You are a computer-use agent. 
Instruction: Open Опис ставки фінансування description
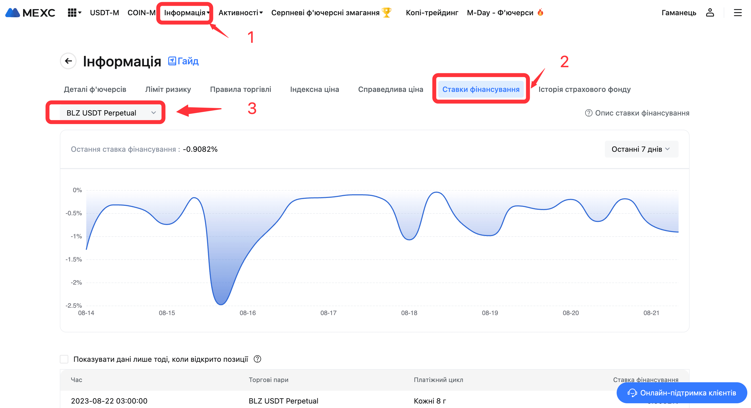[637, 113]
